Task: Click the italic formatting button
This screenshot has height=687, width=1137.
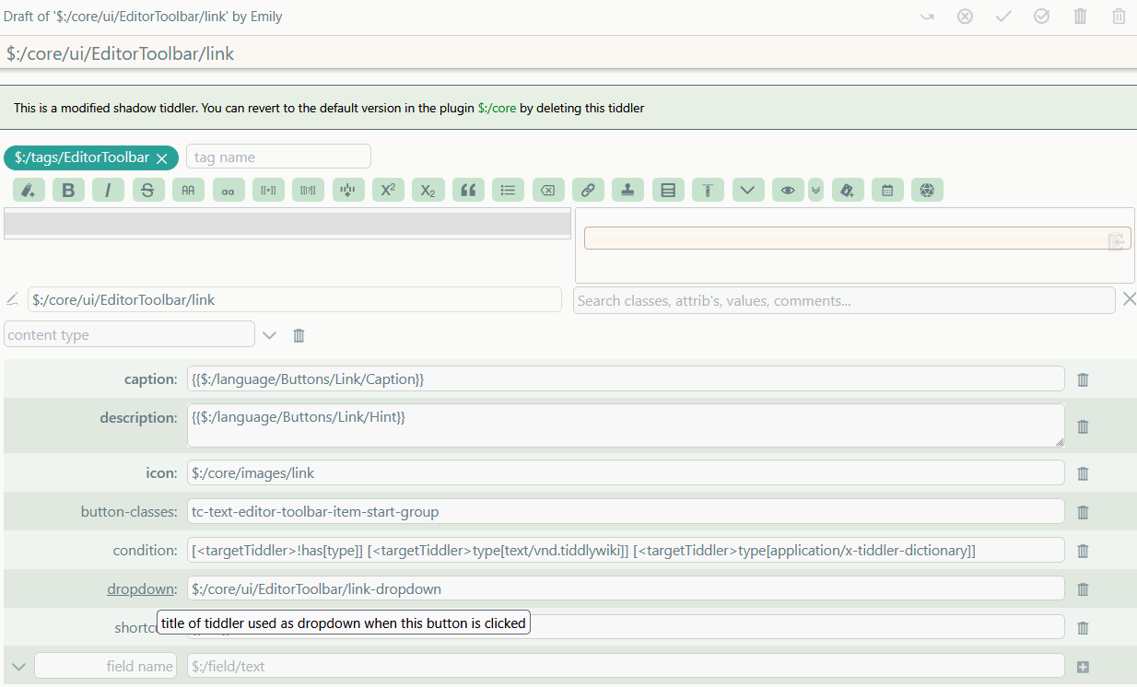Action: (108, 191)
